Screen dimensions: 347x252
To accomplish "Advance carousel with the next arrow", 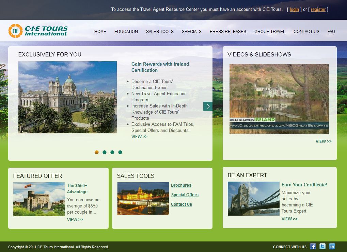I will (208, 106).
